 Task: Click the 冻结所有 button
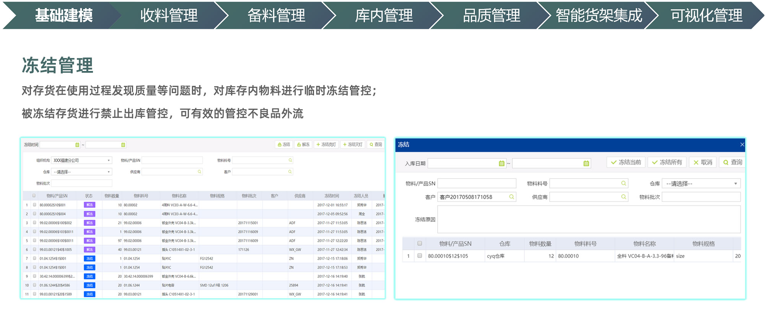click(667, 162)
